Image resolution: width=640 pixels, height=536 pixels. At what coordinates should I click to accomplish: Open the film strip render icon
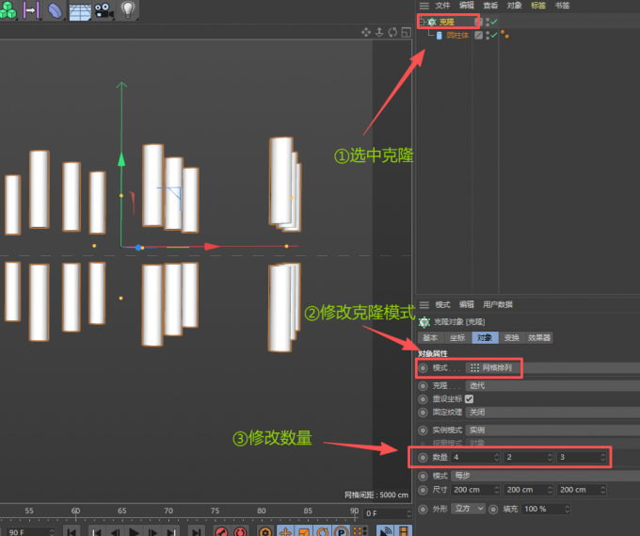coord(403,531)
